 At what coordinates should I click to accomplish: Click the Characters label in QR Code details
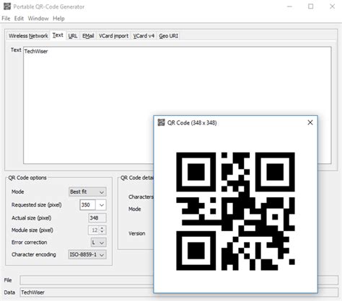pyautogui.click(x=141, y=197)
